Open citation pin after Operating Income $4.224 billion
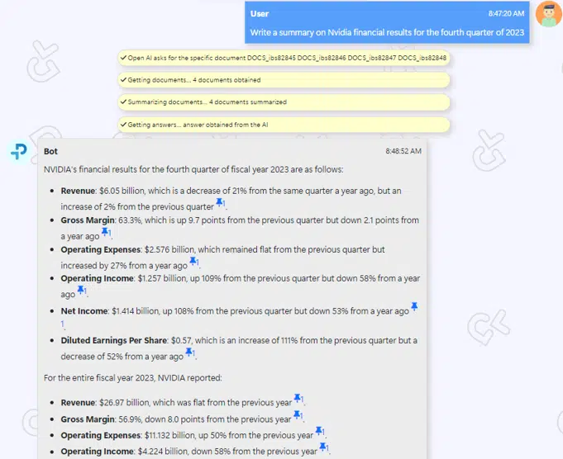Screen dimensions: 563x459 (x=323, y=447)
